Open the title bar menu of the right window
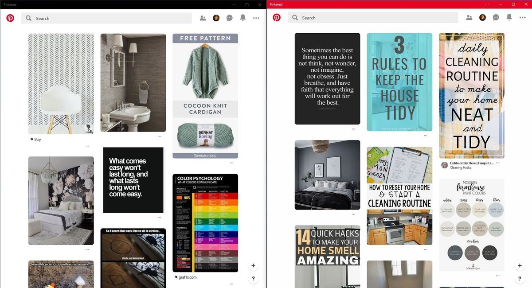Screen dimensions: 532x288 [486, 4]
